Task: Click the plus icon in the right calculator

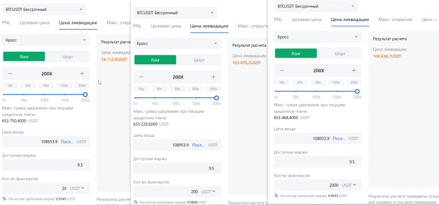Action: point(354,71)
